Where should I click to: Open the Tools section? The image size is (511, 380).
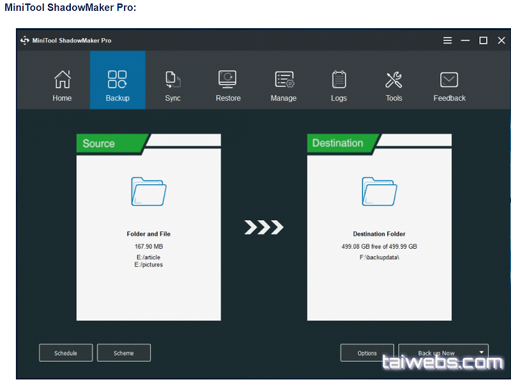[x=394, y=83]
